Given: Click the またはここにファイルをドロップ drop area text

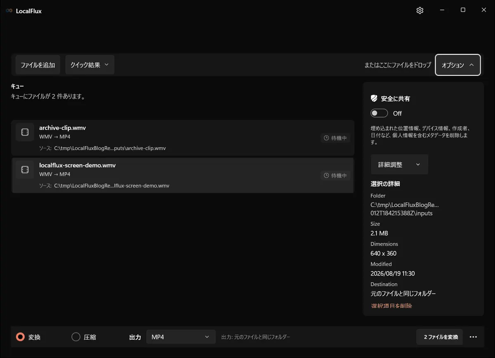Looking at the screenshot, I should [398, 65].
